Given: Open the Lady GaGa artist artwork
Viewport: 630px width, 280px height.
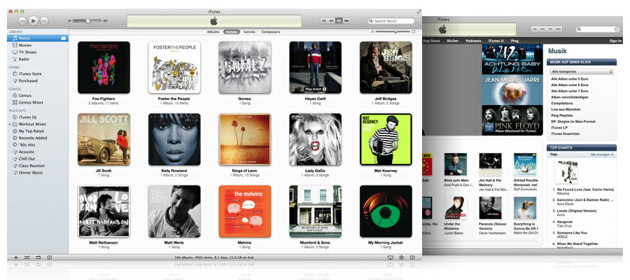Looking at the screenshot, I should 316,139.
